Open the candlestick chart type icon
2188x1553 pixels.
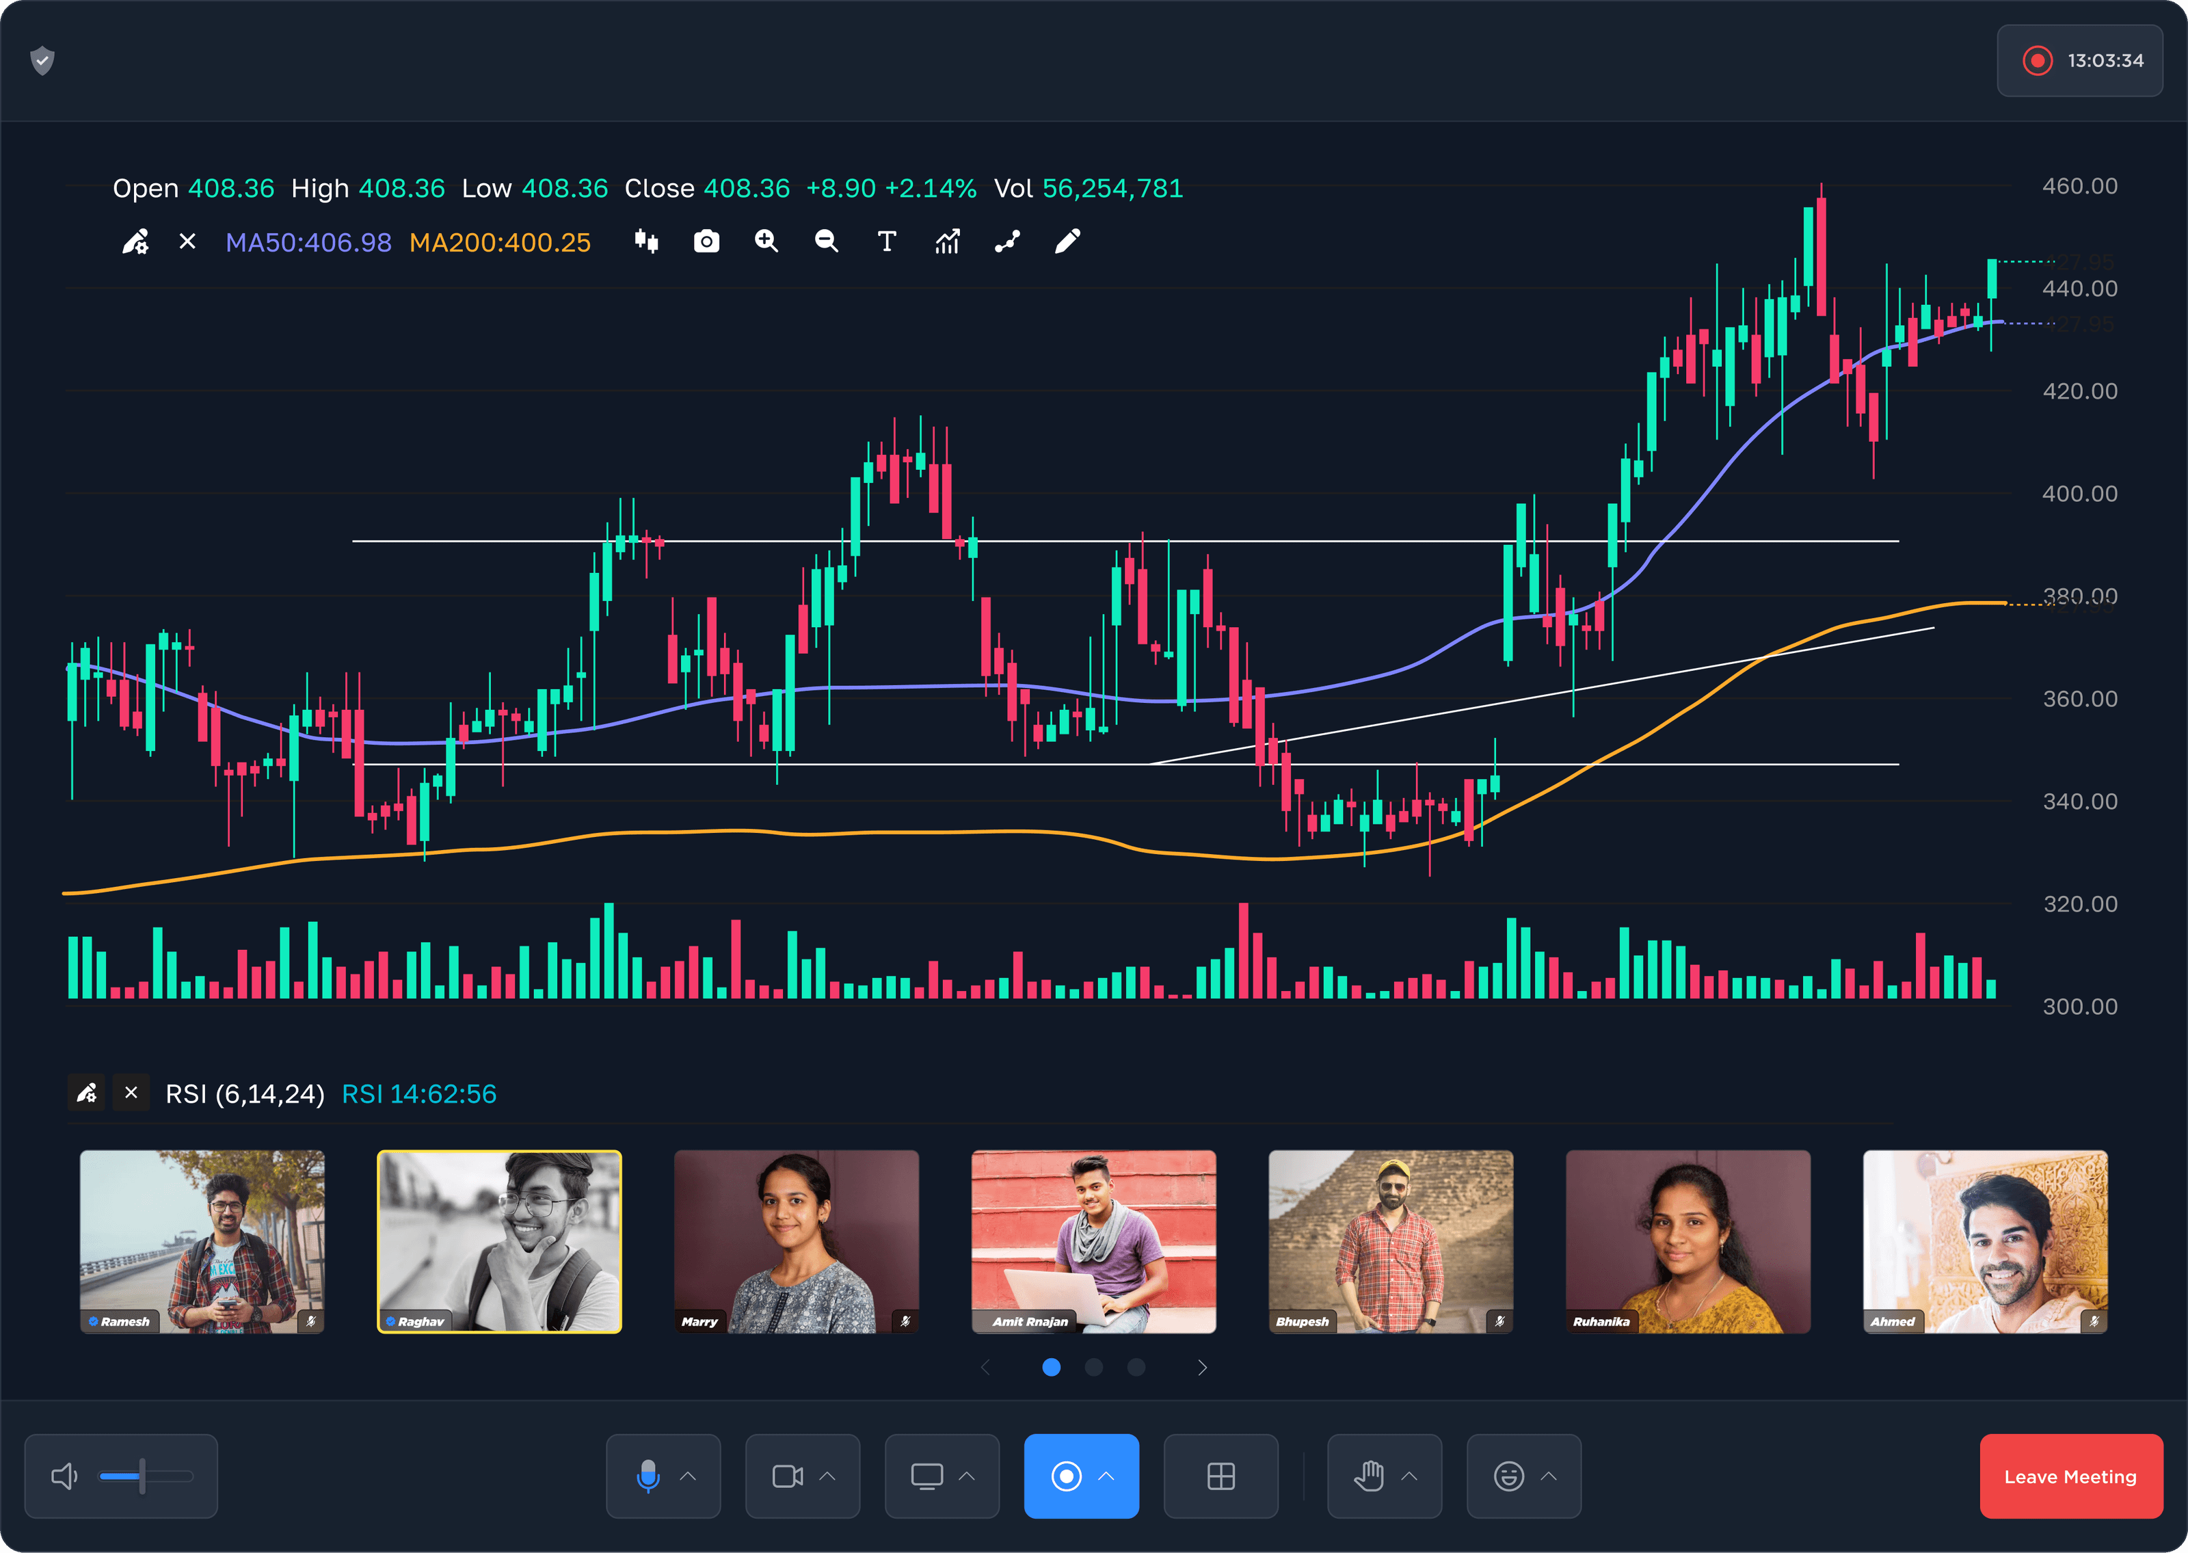tap(646, 241)
